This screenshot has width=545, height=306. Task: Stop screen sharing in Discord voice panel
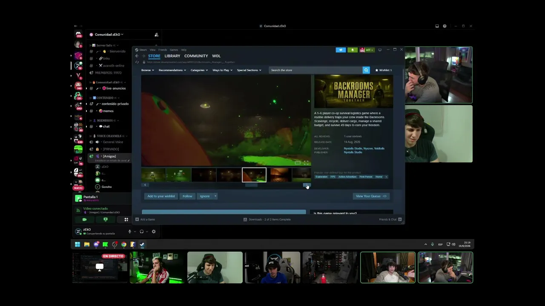point(105,220)
